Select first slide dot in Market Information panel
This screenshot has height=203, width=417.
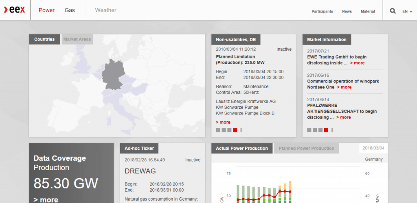pos(309,130)
